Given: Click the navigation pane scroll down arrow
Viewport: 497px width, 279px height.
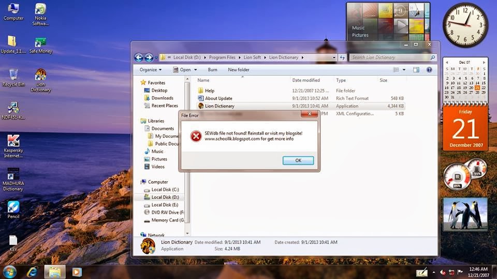Looking at the screenshot, I should point(187,233).
